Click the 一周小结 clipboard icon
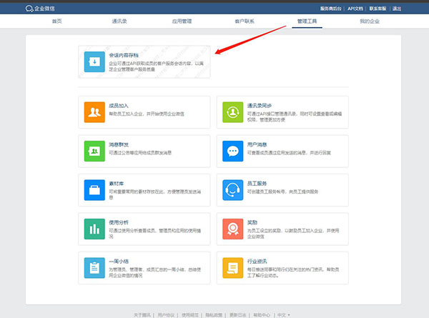The image size is (429, 318). coord(94,268)
